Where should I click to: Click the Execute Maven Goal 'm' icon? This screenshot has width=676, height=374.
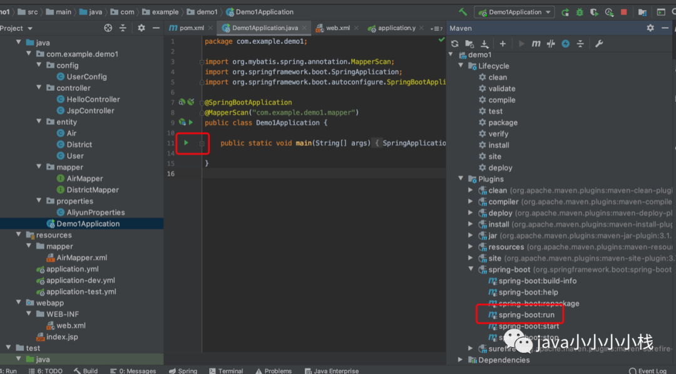click(x=536, y=44)
